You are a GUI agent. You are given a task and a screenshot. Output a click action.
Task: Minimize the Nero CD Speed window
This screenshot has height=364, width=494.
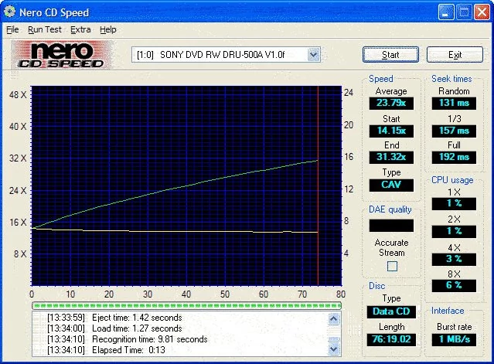pyautogui.click(x=446, y=12)
